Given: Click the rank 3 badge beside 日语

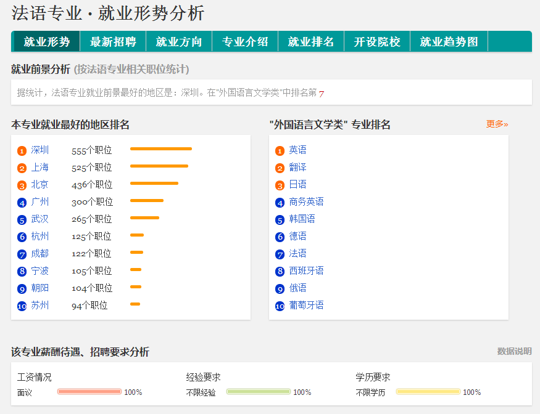Looking at the screenshot, I should click(x=280, y=185).
